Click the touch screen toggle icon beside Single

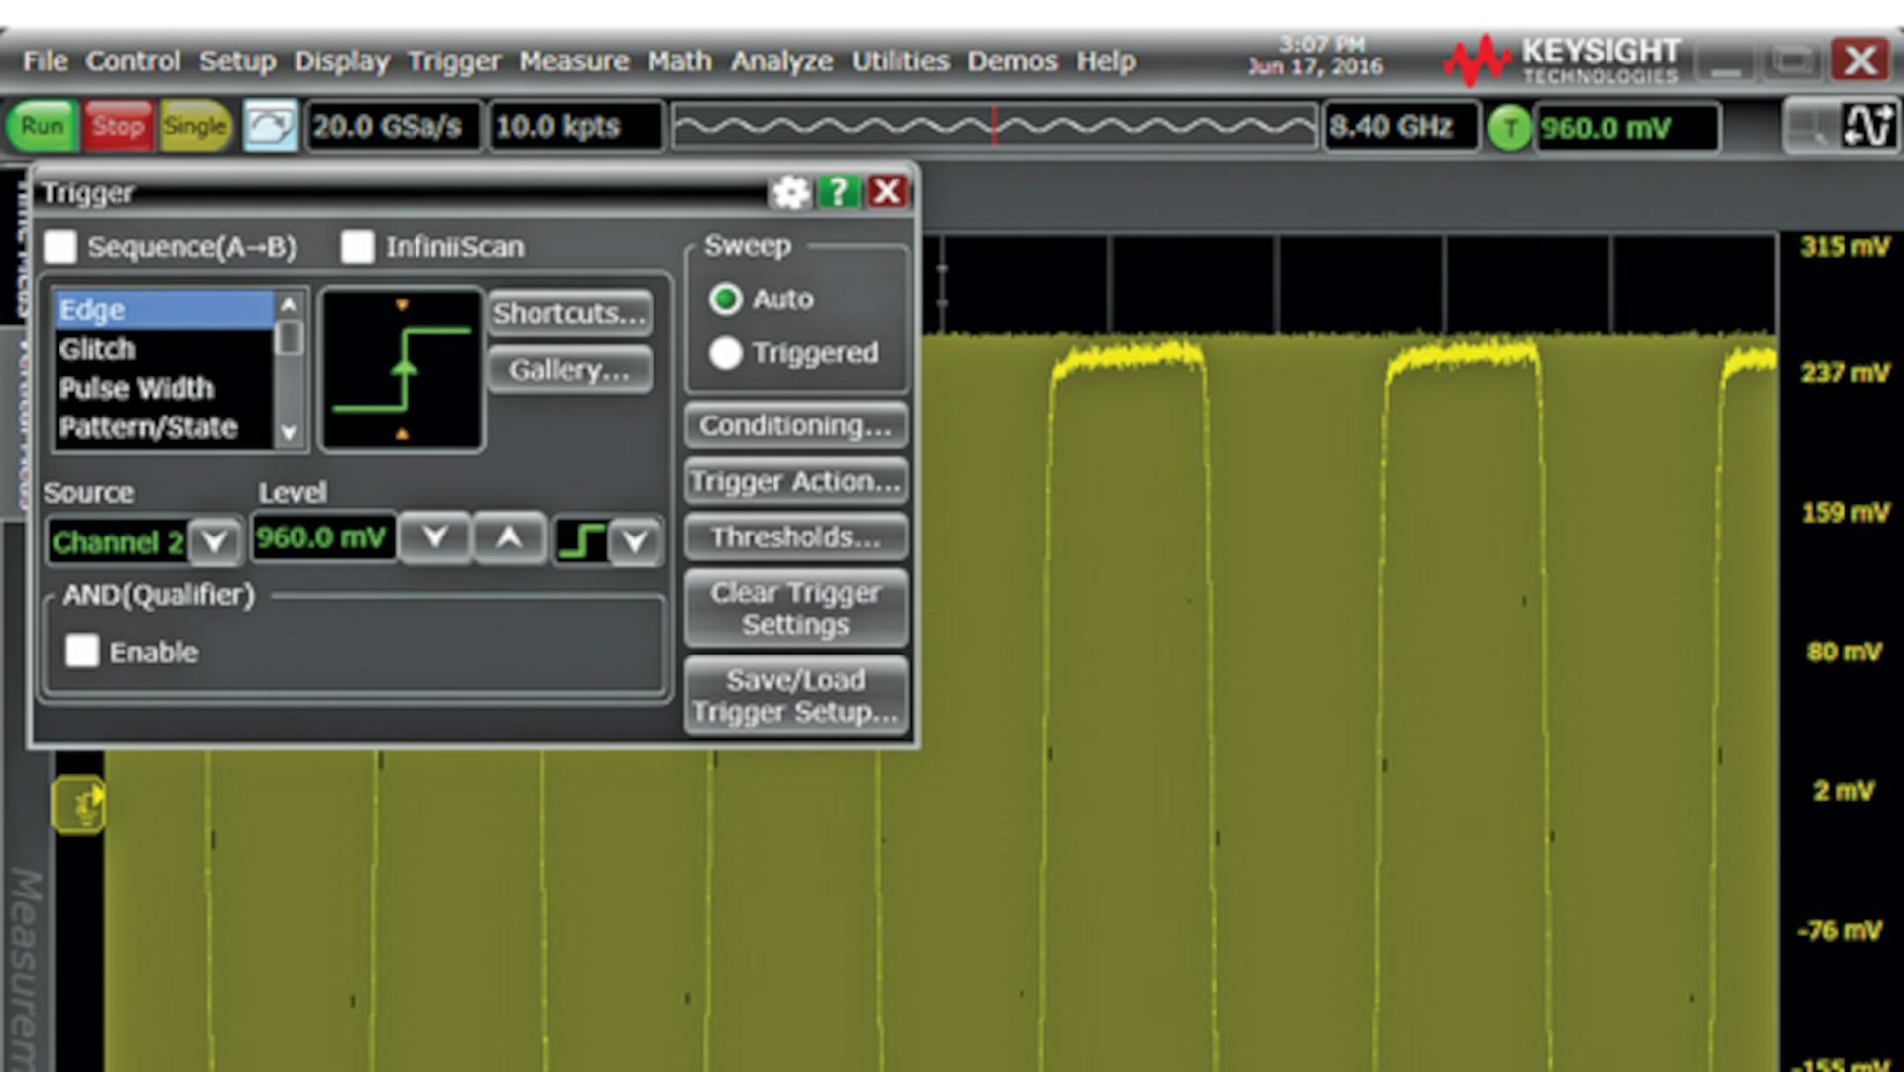(x=270, y=125)
